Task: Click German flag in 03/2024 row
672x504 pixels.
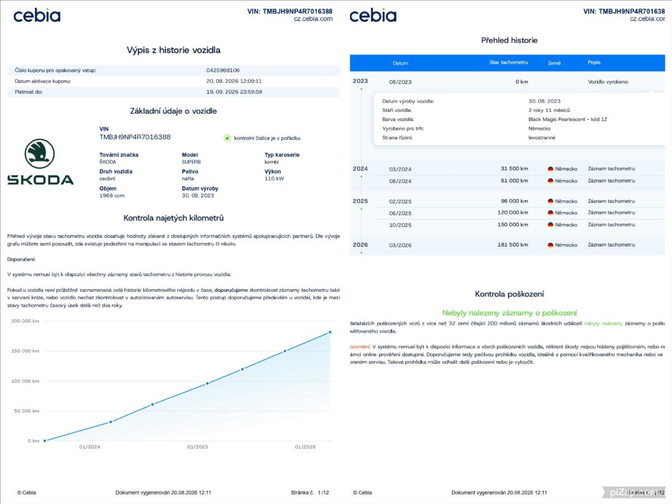Action: 550,169
